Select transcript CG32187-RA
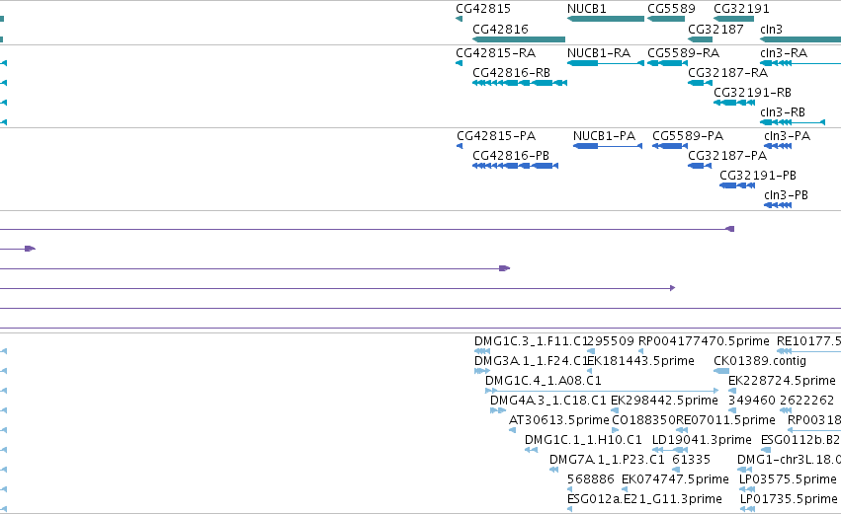This screenshot has height=514, width=841. coord(727,72)
